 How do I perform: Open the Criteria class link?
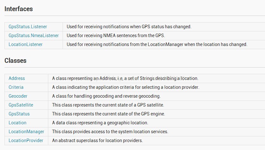coord(16,87)
